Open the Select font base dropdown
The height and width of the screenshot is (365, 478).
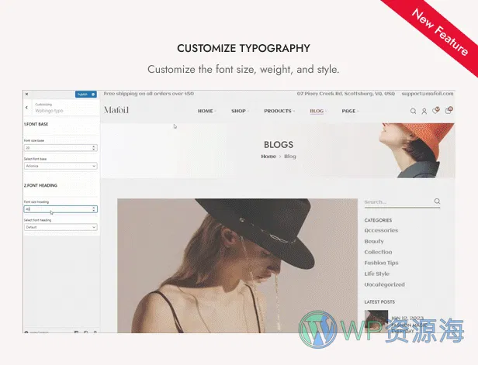pyautogui.click(x=60, y=165)
